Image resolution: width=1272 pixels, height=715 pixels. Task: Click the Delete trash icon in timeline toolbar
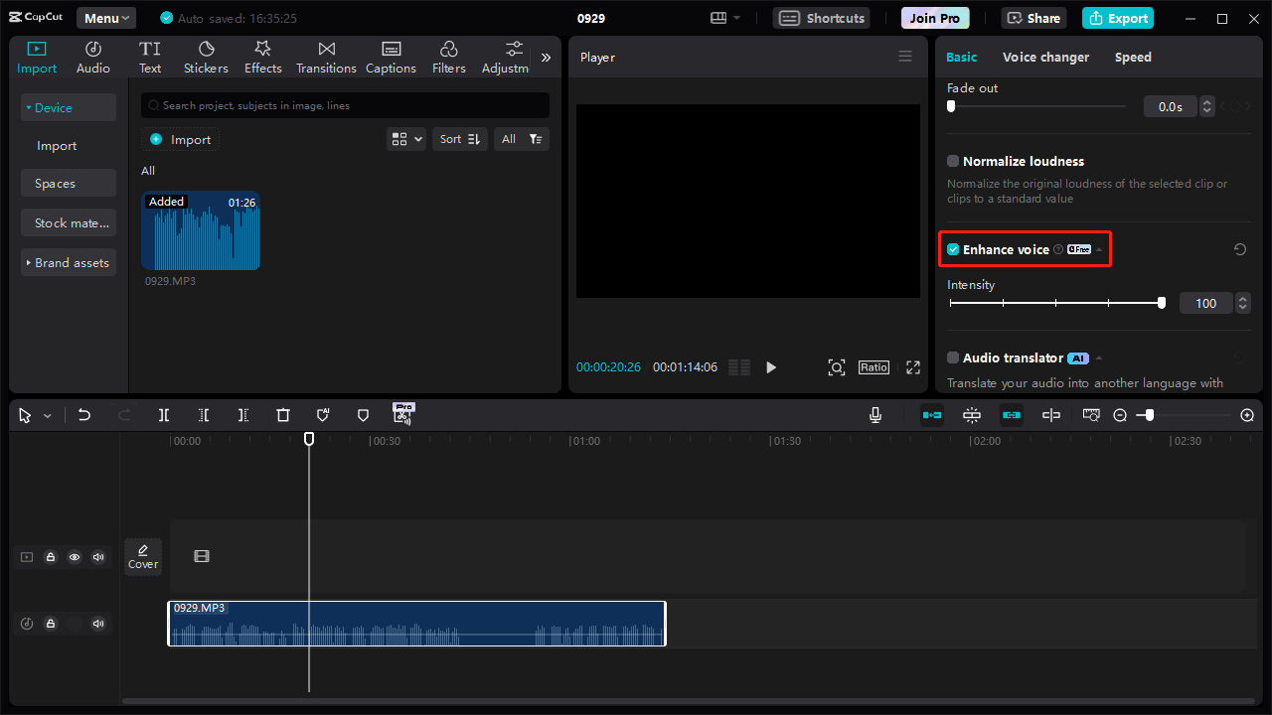click(283, 416)
